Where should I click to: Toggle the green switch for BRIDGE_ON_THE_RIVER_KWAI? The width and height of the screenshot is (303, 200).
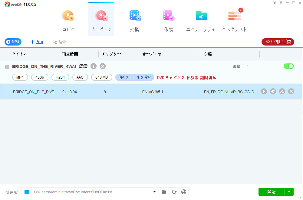coord(288,66)
